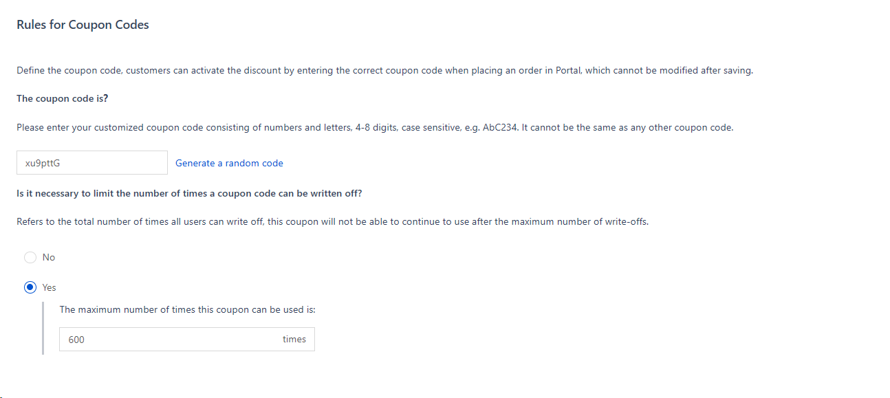Click the example code AbC234 in the hint

[501, 127]
